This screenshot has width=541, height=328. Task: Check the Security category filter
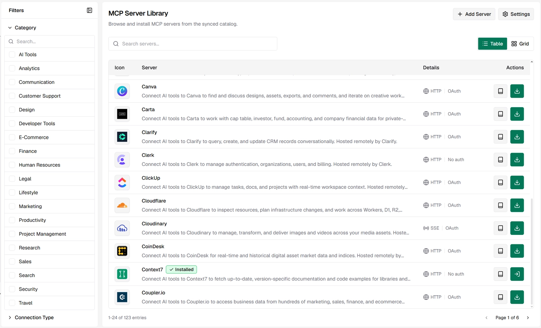[x=12, y=289]
